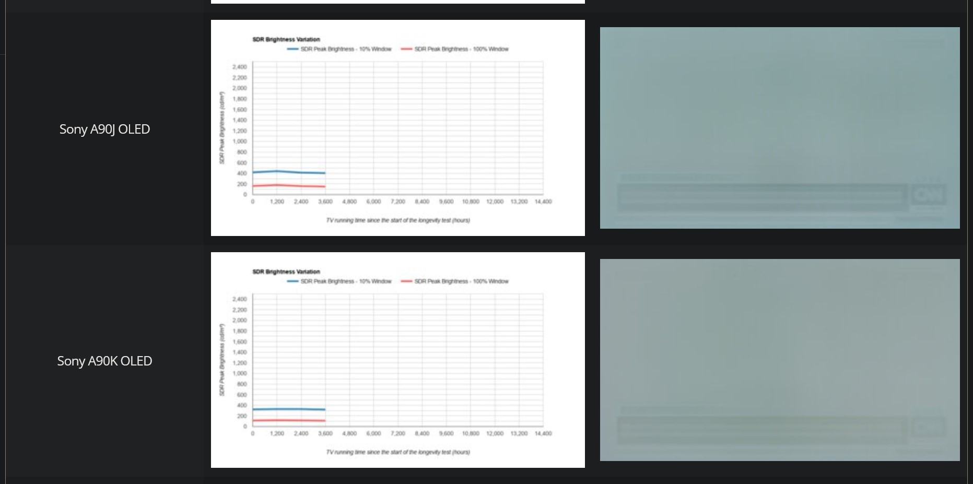This screenshot has width=973, height=484.
Task: Click the A90K chart x-axis running time caption
Action: [x=398, y=452]
